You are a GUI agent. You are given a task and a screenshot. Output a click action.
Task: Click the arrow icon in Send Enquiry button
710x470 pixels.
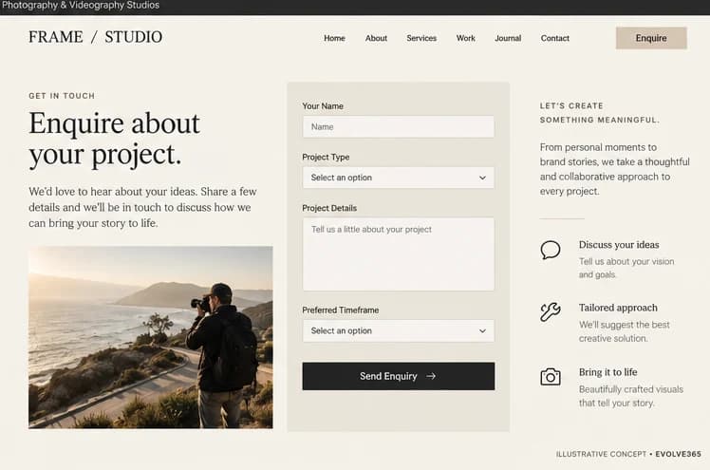click(431, 376)
